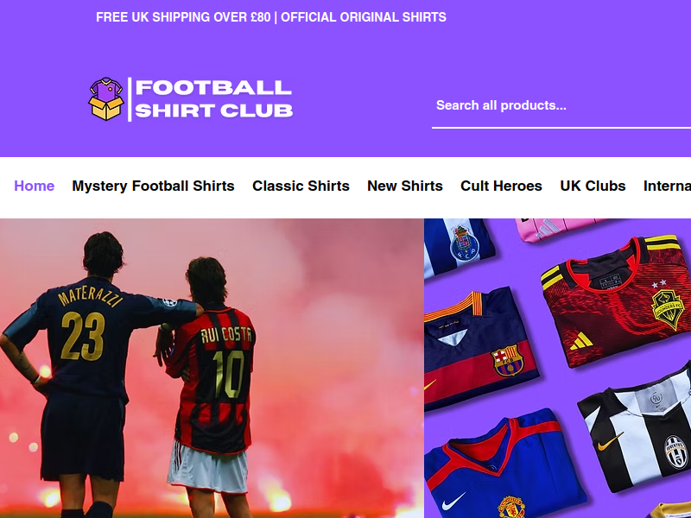The height and width of the screenshot is (518, 691).
Task: Focus the Search all products field
Action: point(561,105)
